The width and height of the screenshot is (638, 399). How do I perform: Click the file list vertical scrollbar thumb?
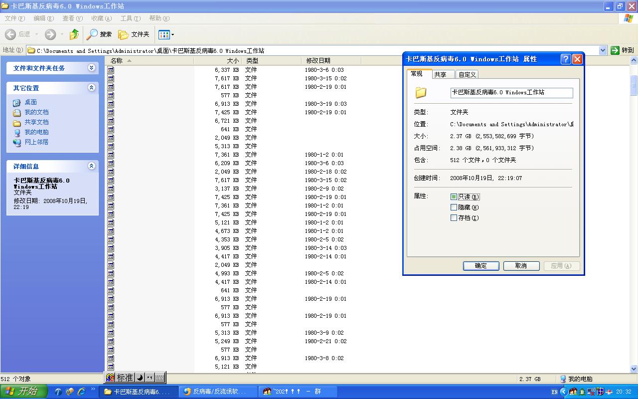[x=634, y=85]
